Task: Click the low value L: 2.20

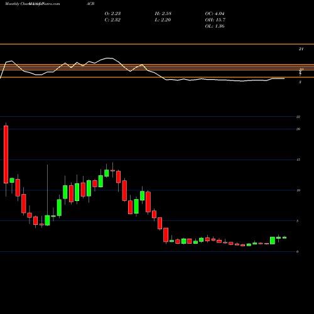Action: tap(163, 19)
